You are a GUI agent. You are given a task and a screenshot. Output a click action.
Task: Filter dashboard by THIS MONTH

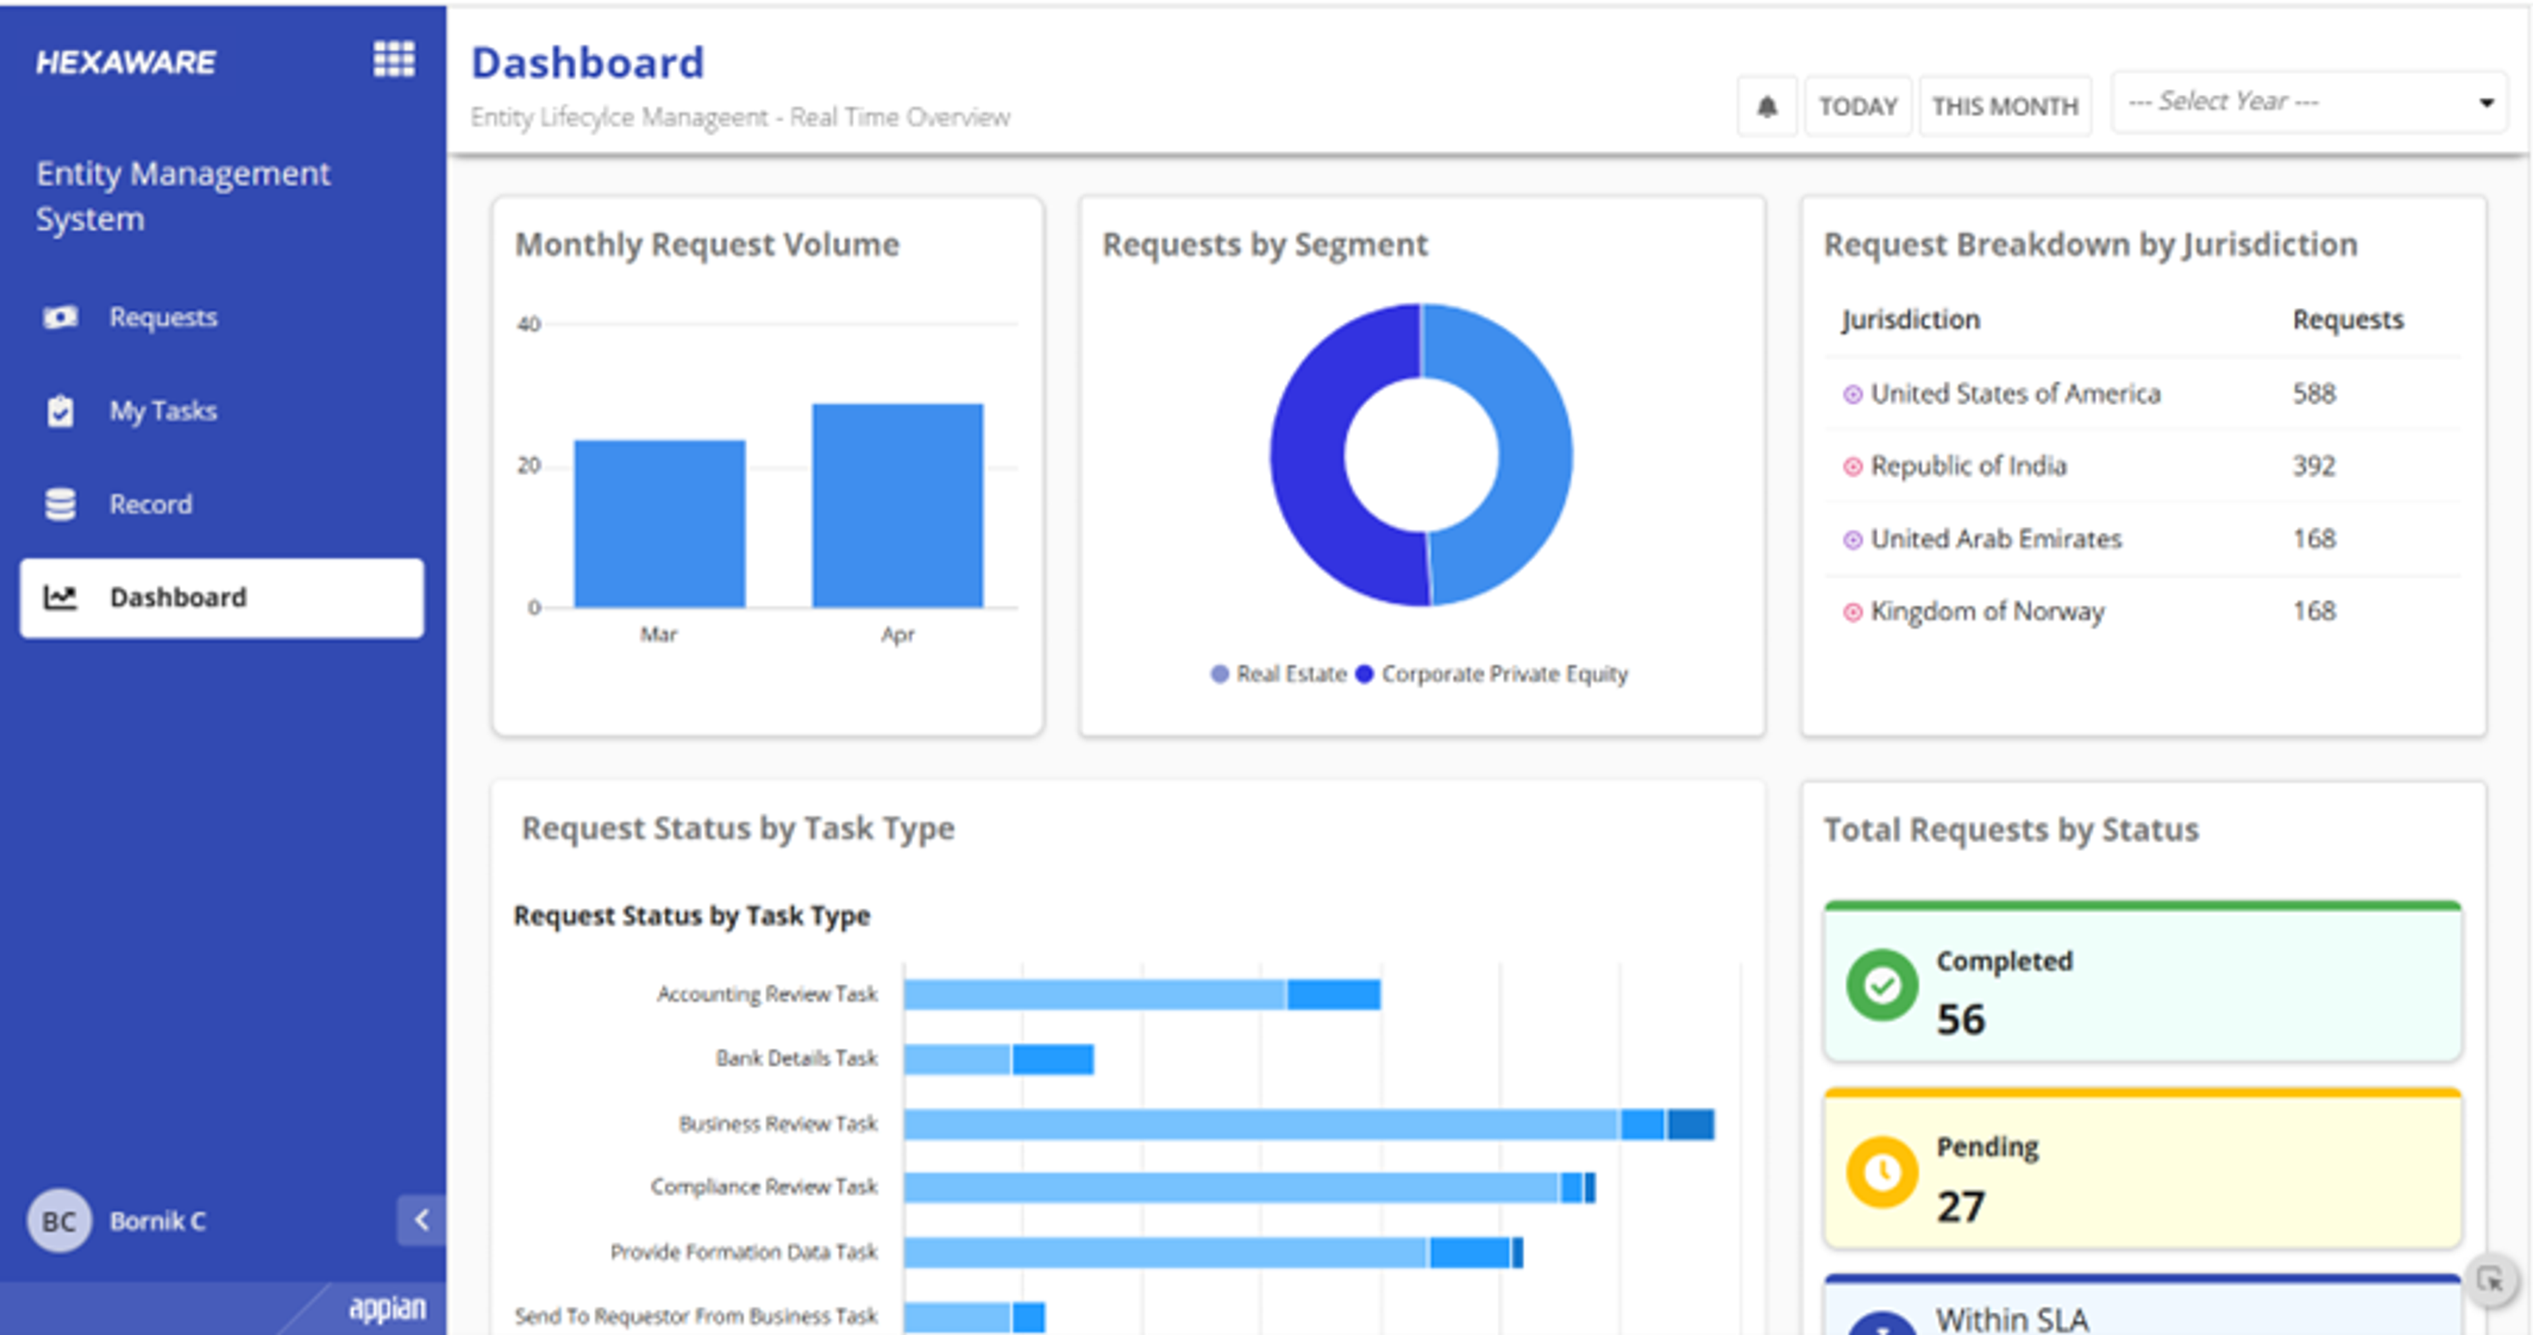(x=2005, y=106)
